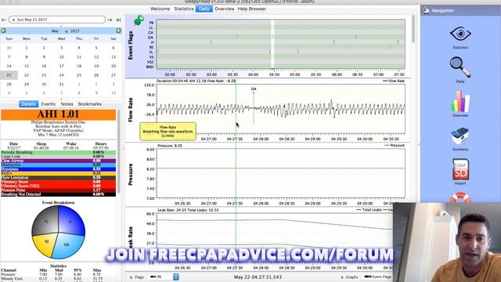Select May 23 in the calendar
This screenshot has height=282, width=501.
click(x=44, y=75)
